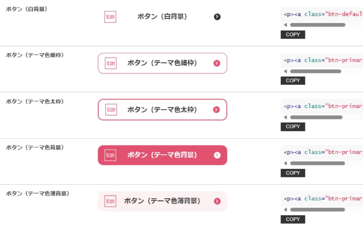Image resolution: width=363 pixels, height=228 pixels.
Task: Click the scrollbar under the btn-default code
Action: click(x=318, y=25)
